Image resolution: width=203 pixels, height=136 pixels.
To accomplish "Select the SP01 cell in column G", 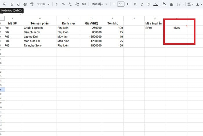I will (155, 28).
